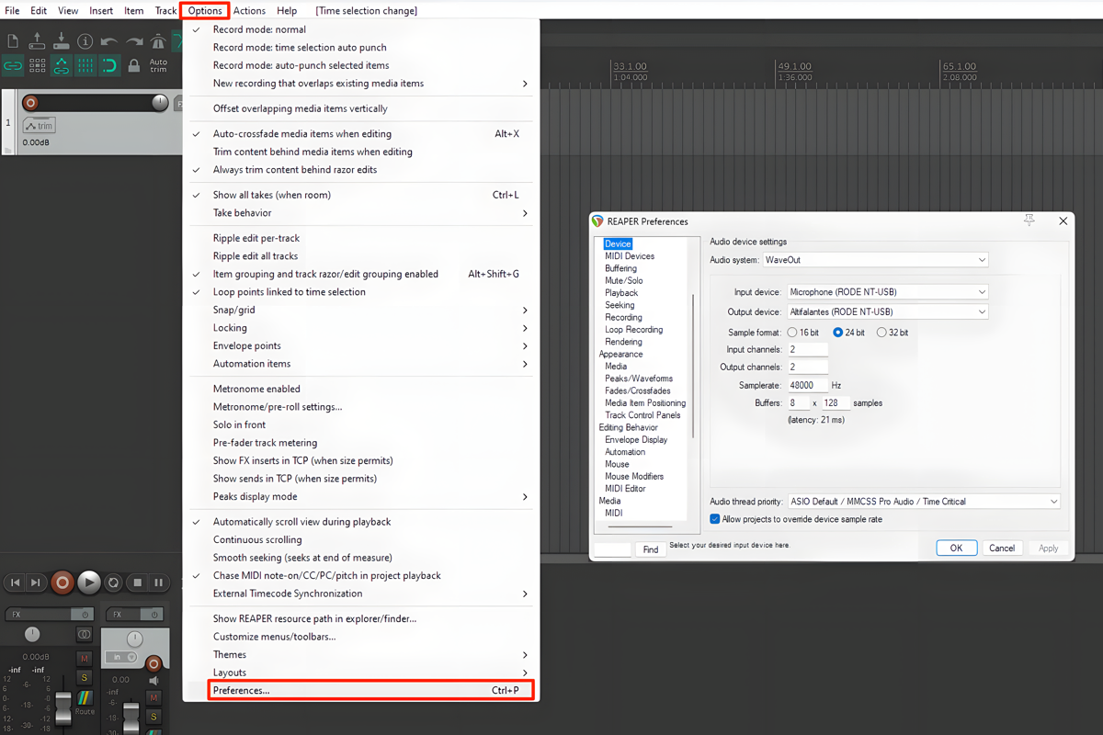The height and width of the screenshot is (735, 1103).
Task: Uncheck Allow projects to override sample rate
Action: click(715, 519)
